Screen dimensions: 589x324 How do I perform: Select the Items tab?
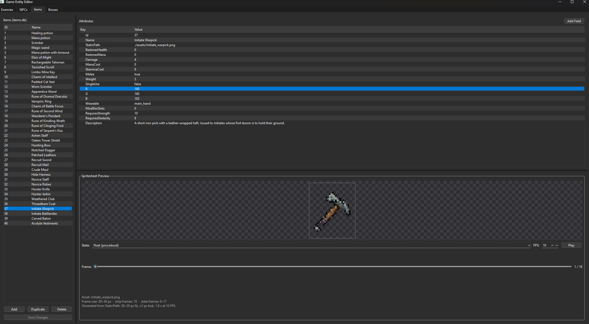[38, 9]
